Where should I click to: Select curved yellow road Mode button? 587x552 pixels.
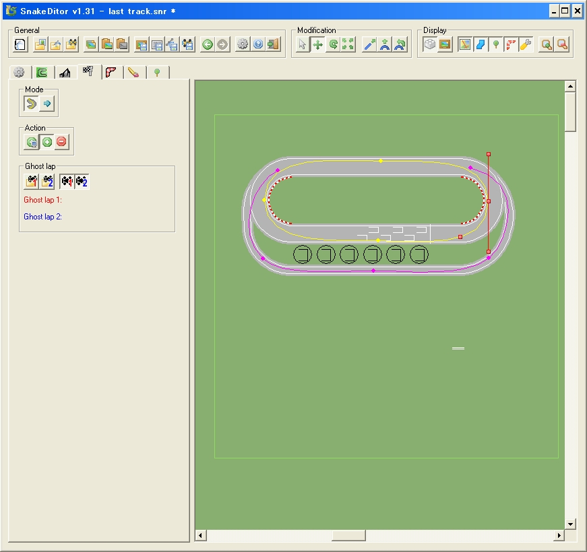32,103
